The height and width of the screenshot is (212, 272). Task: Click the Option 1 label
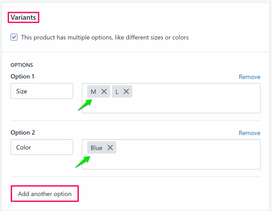22,77
